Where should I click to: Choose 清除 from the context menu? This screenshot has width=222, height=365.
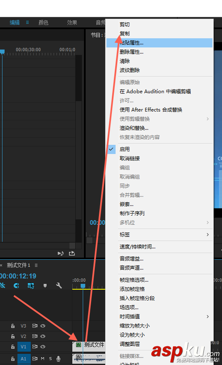click(160, 61)
